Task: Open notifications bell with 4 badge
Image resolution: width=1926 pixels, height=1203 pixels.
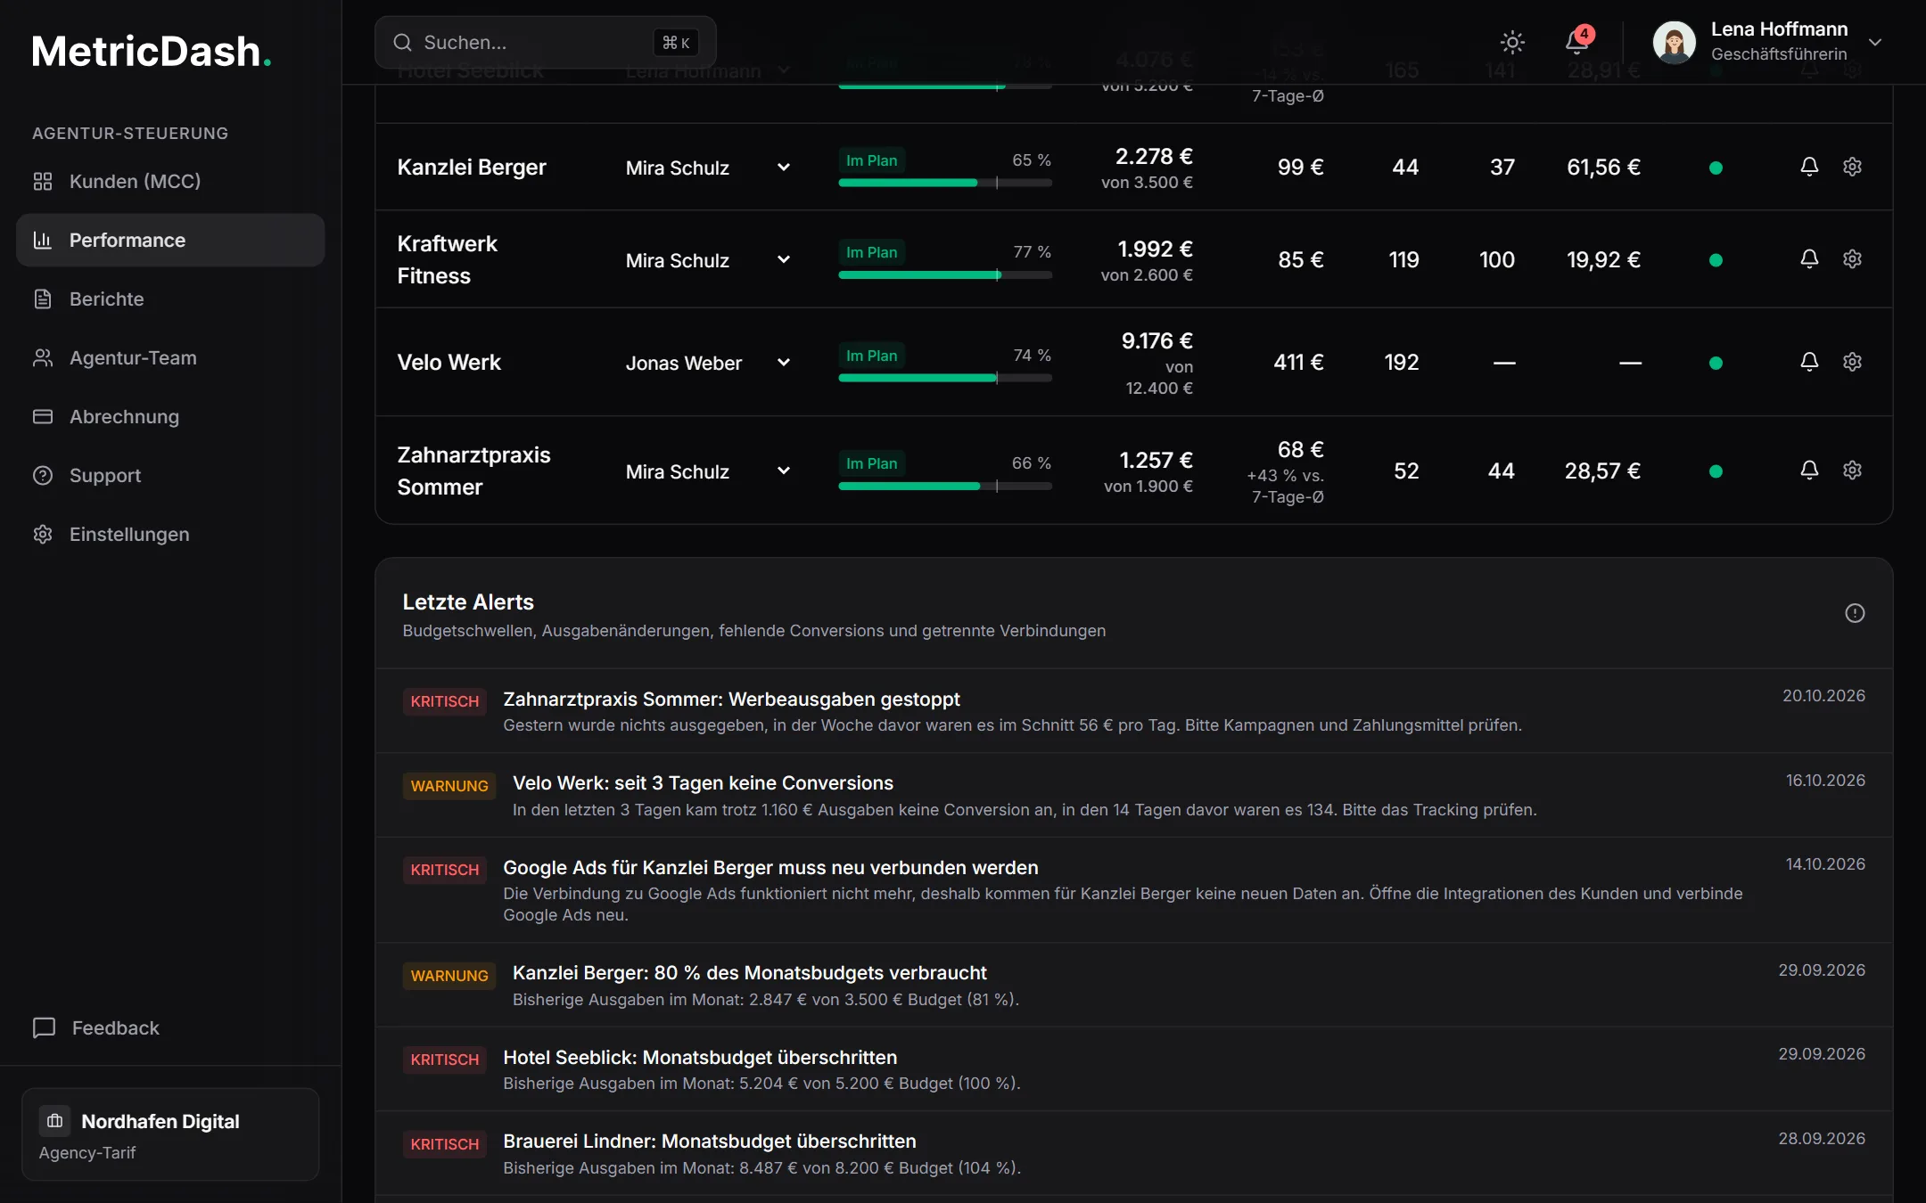Action: pyautogui.click(x=1576, y=42)
